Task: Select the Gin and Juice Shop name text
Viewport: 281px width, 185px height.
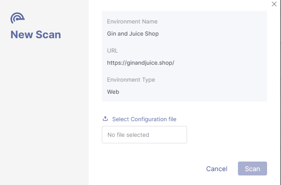Action: pyautogui.click(x=133, y=33)
